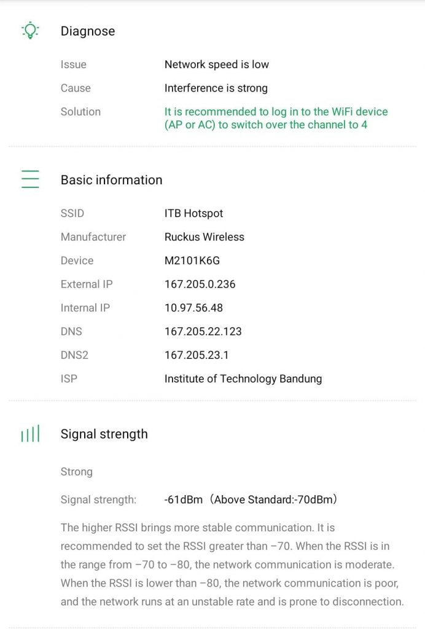Viewport: 425px width, 629px height.
Task: Tap the RSSI explanation paragraph
Action: 232,565
